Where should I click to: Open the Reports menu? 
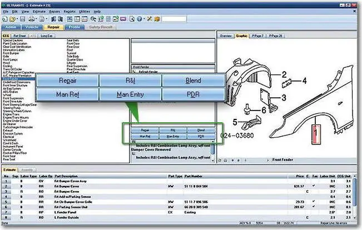pos(70,11)
